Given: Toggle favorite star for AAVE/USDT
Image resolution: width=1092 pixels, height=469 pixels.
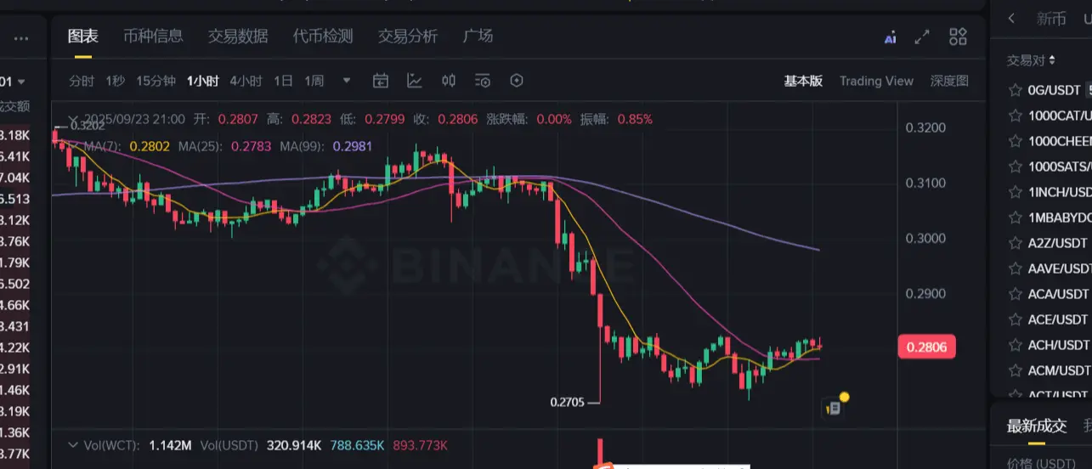Looking at the screenshot, I should (x=1014, y=268).
